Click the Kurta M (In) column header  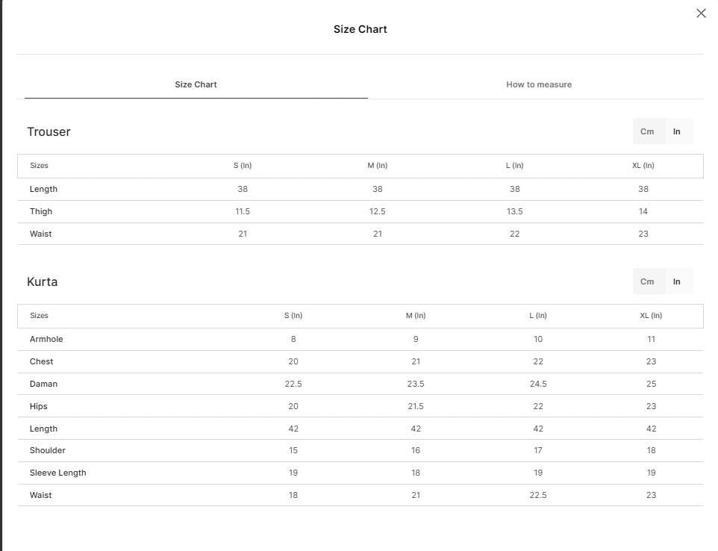(415, 316)
